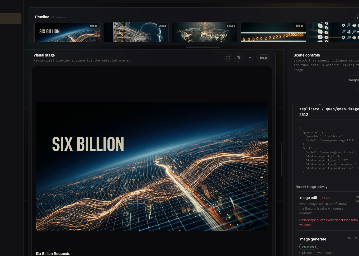Select the sports icons scene thumbnail

click(334, 32)
